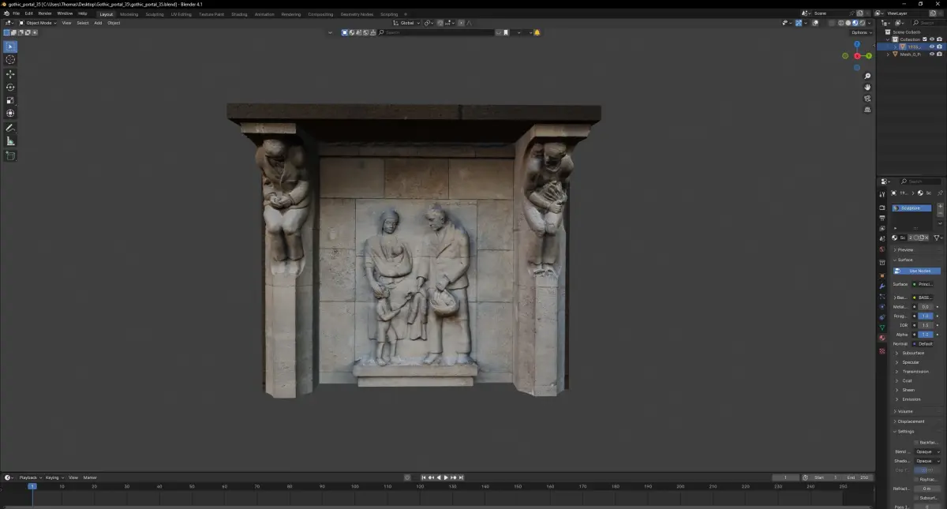The width and height of the screenshot is (947, 509).
Task: Open the Edit menu
Action: click(28, 13)
